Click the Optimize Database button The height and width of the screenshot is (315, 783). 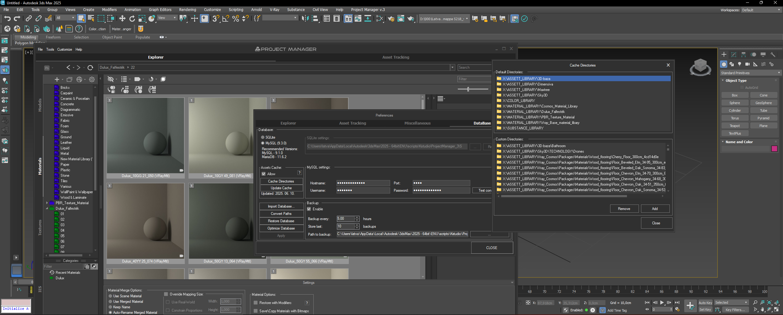(281, 228)
